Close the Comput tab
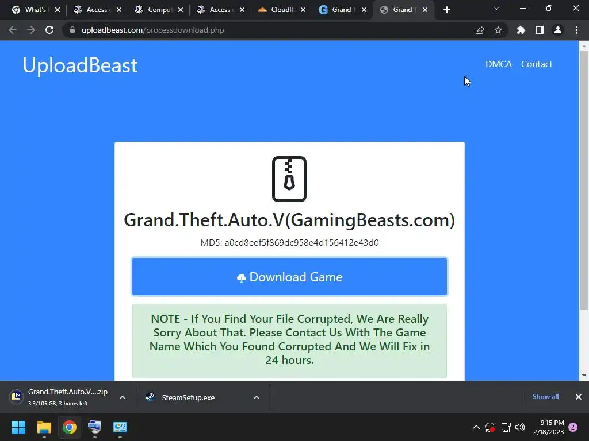This screenshot has width=589, height=441. coord(181,10)
